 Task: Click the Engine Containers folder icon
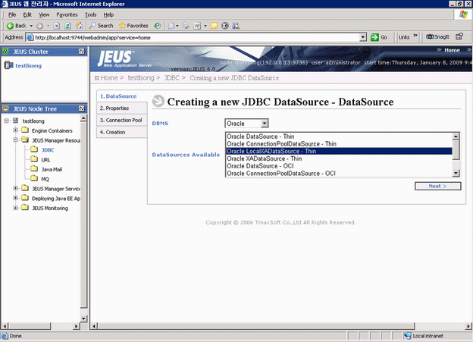point(25,130)
